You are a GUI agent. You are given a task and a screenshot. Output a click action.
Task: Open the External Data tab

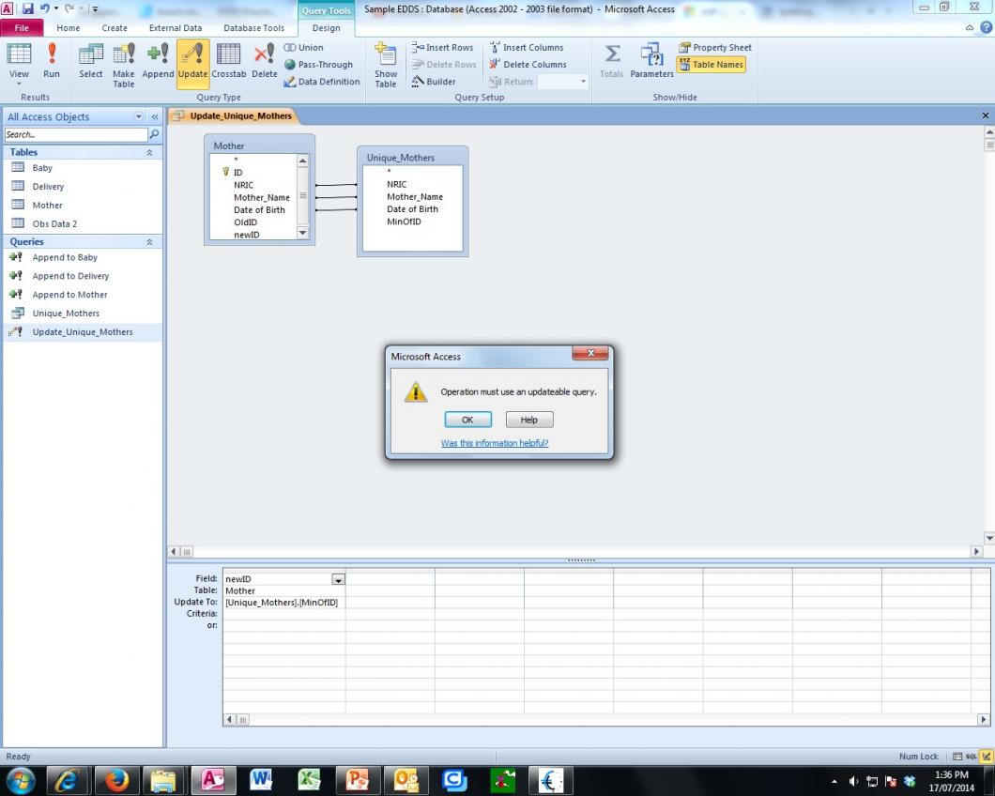[x=176, y=28]
